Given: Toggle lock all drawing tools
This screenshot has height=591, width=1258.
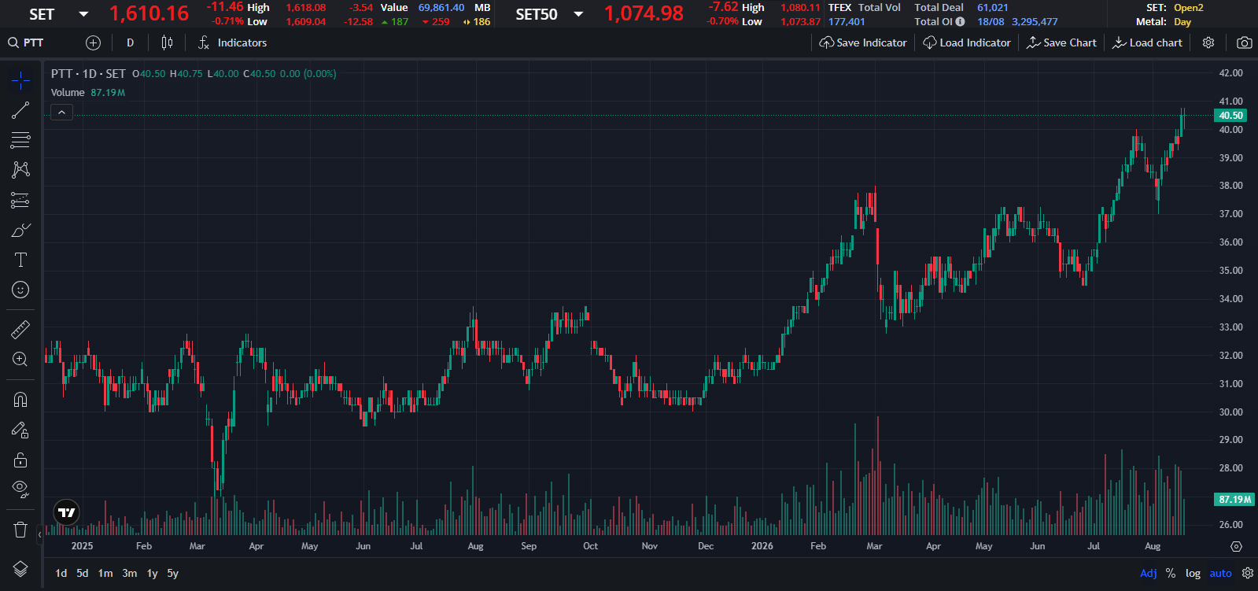Looking at the screenshot, I should coord(20,460).
